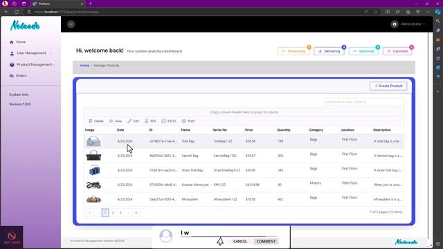The width and height of the screenshot is (443, 249).
Task: Click the Minaudière product thumbnail
Action: [x=93, y=199]
